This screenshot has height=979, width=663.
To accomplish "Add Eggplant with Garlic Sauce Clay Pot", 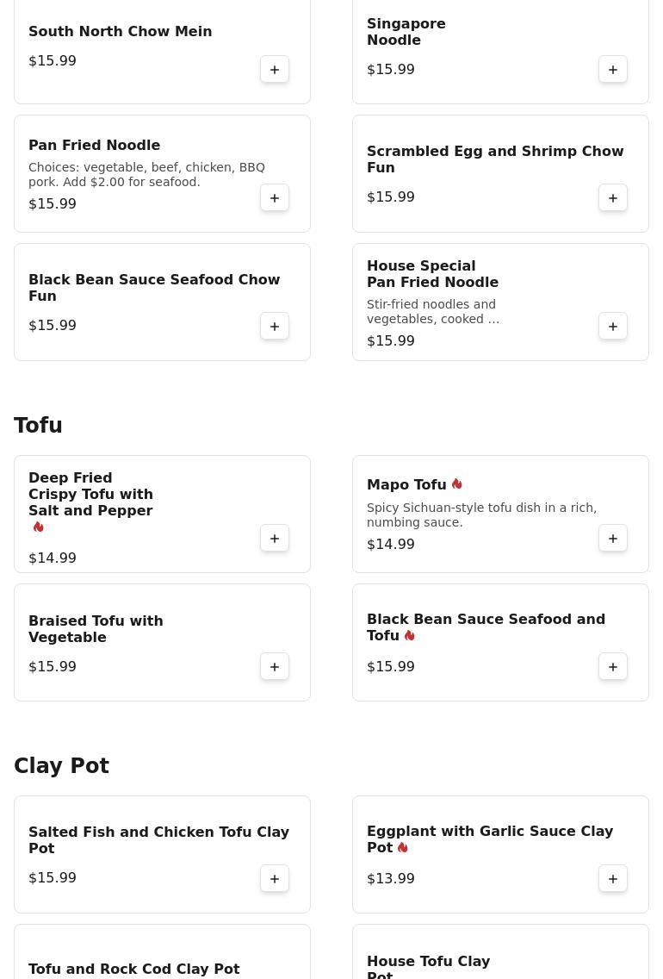I will click(x=613, y=879).
